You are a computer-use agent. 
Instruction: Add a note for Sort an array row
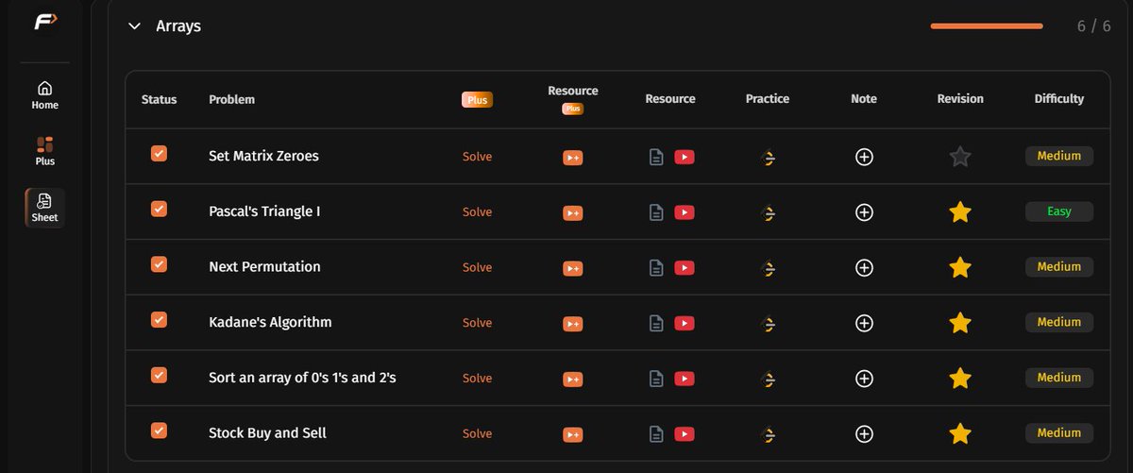(864, 379)
